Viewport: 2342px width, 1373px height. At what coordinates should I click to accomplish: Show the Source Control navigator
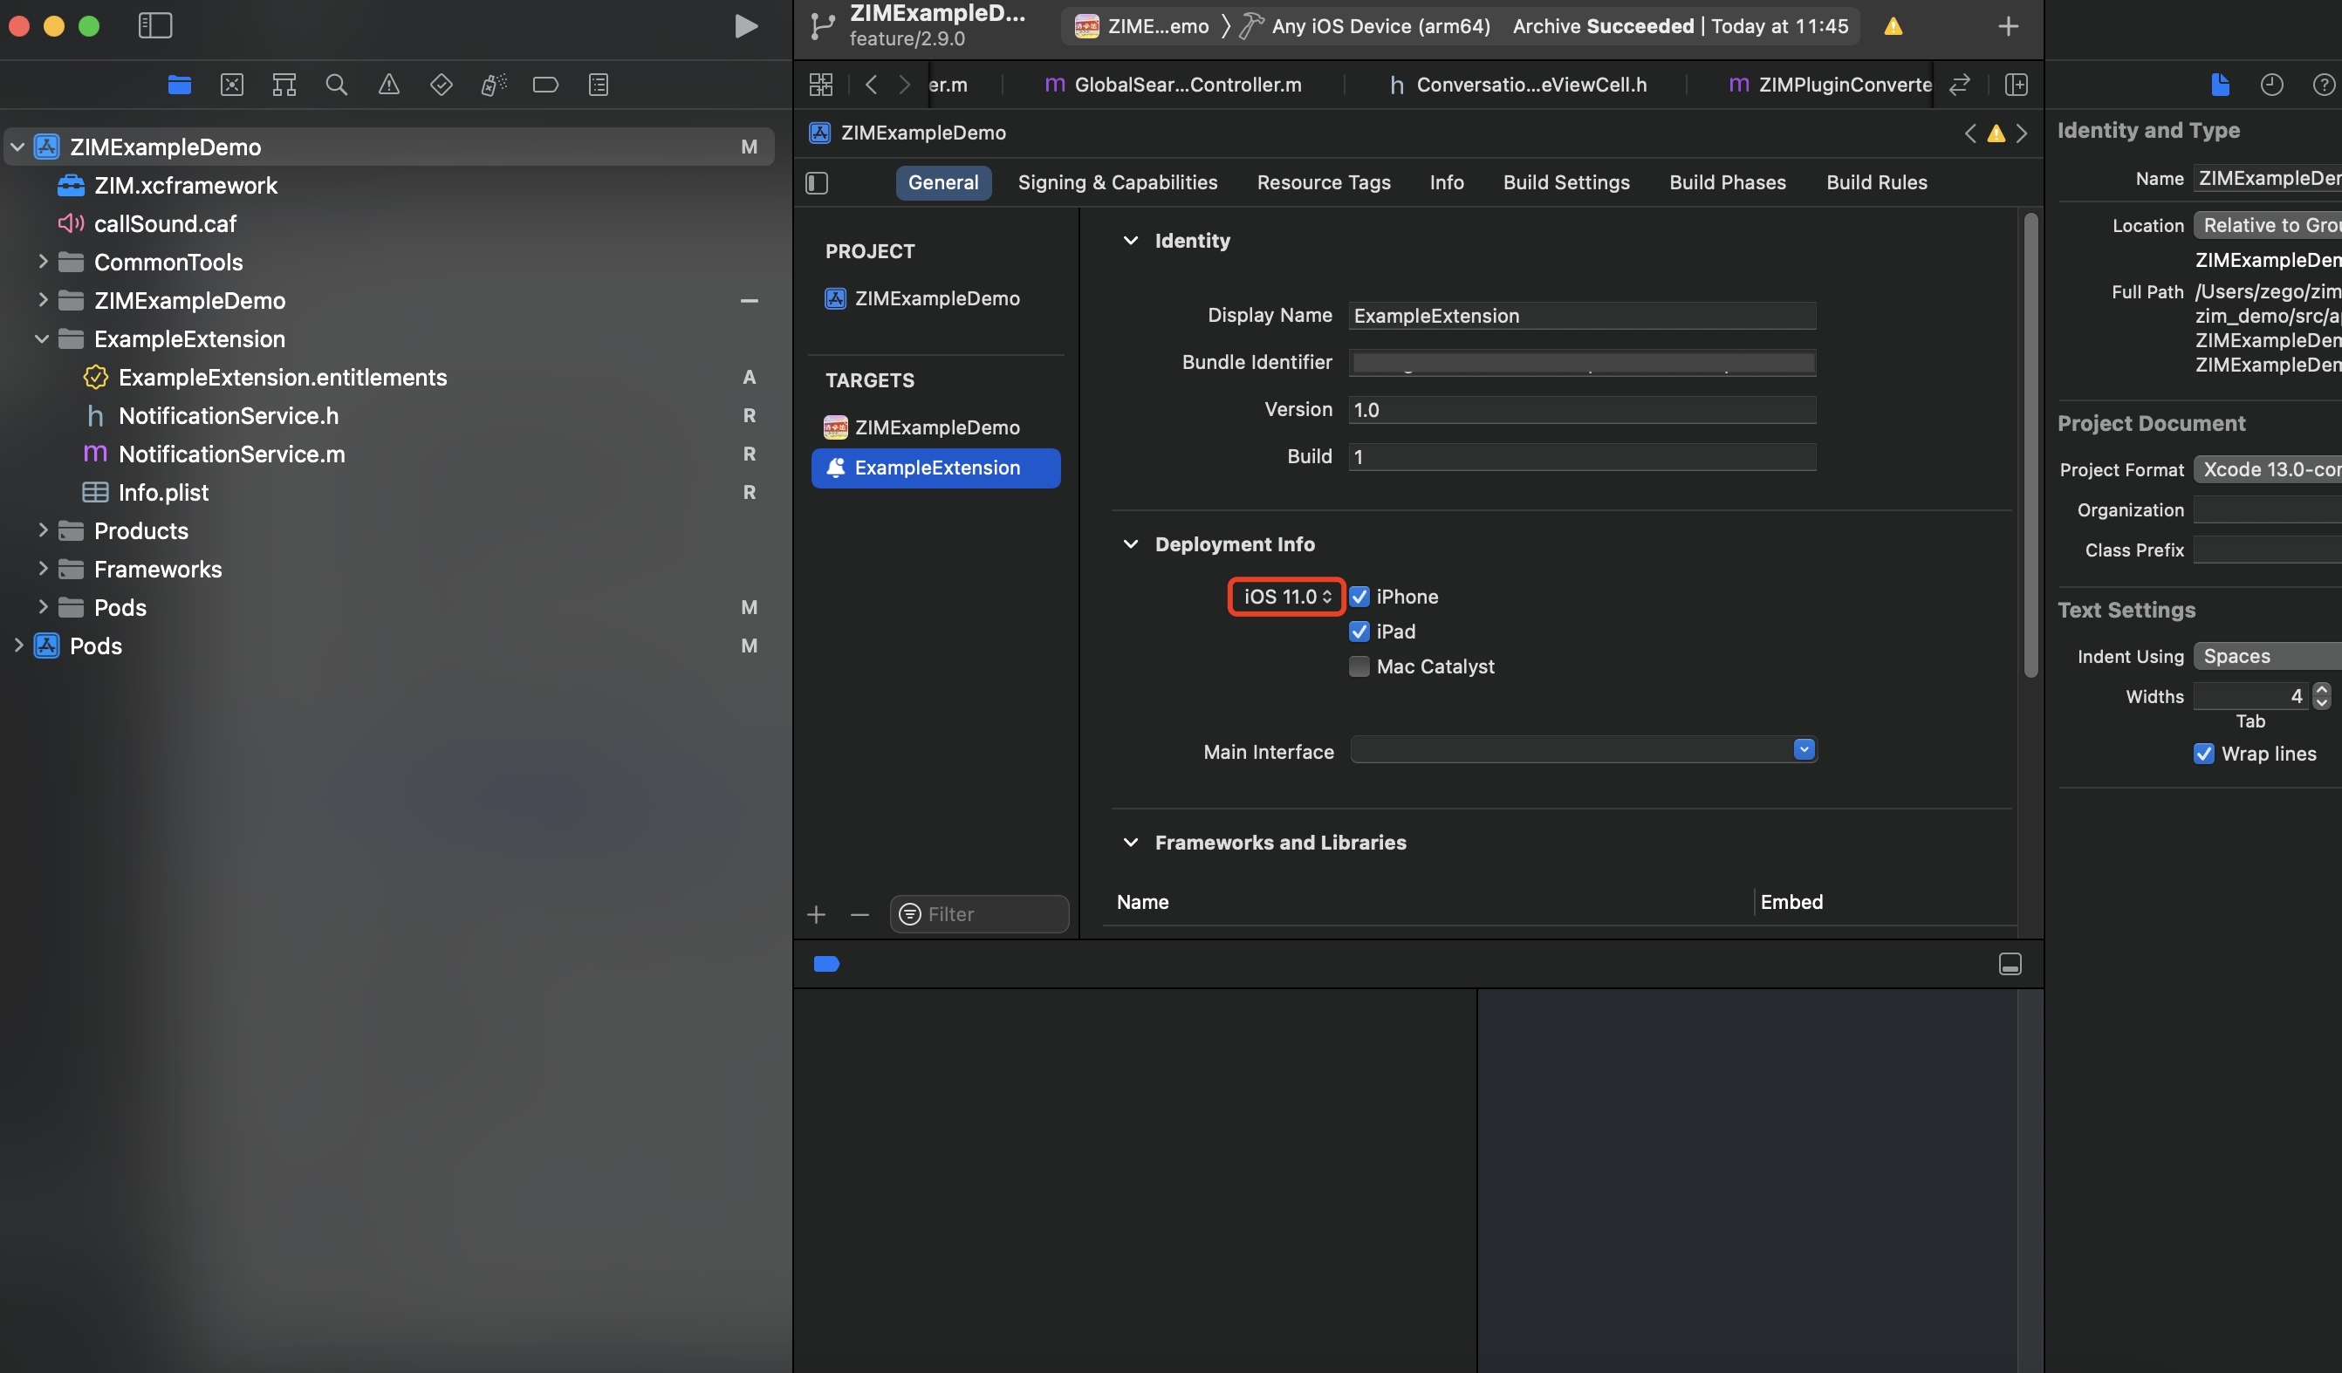coord(231,85)
